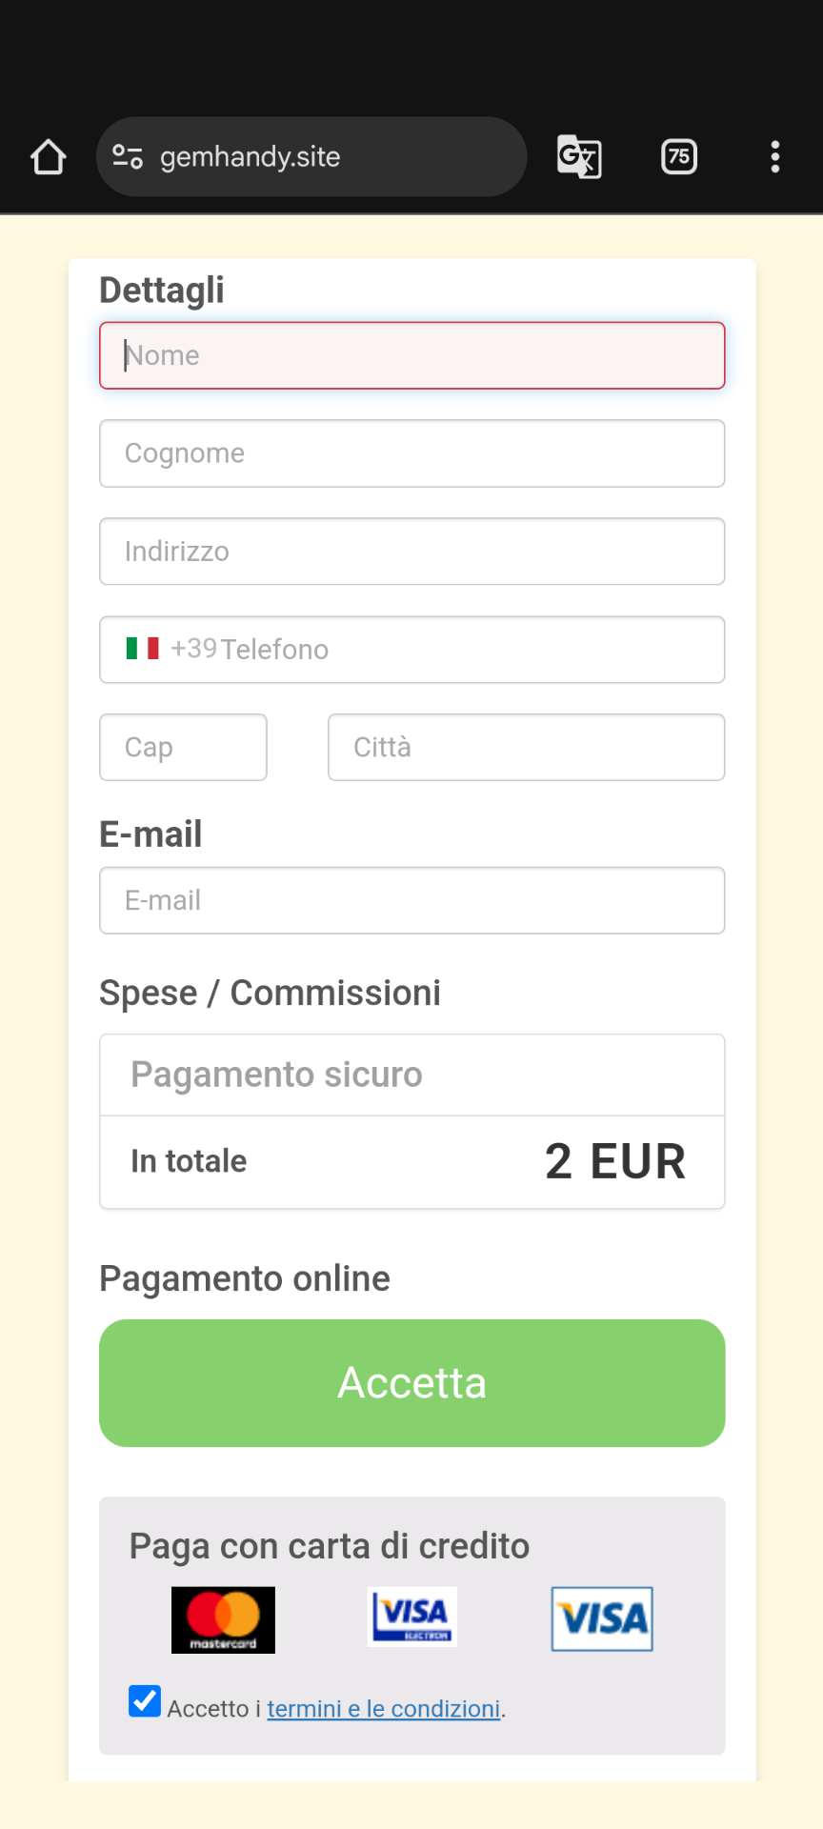The image size is (823, 1829).
Task: Click the Cognome text field
Action: pyautogui.click(x=412, y=453)
